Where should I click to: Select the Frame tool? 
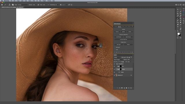coord(180,14)
